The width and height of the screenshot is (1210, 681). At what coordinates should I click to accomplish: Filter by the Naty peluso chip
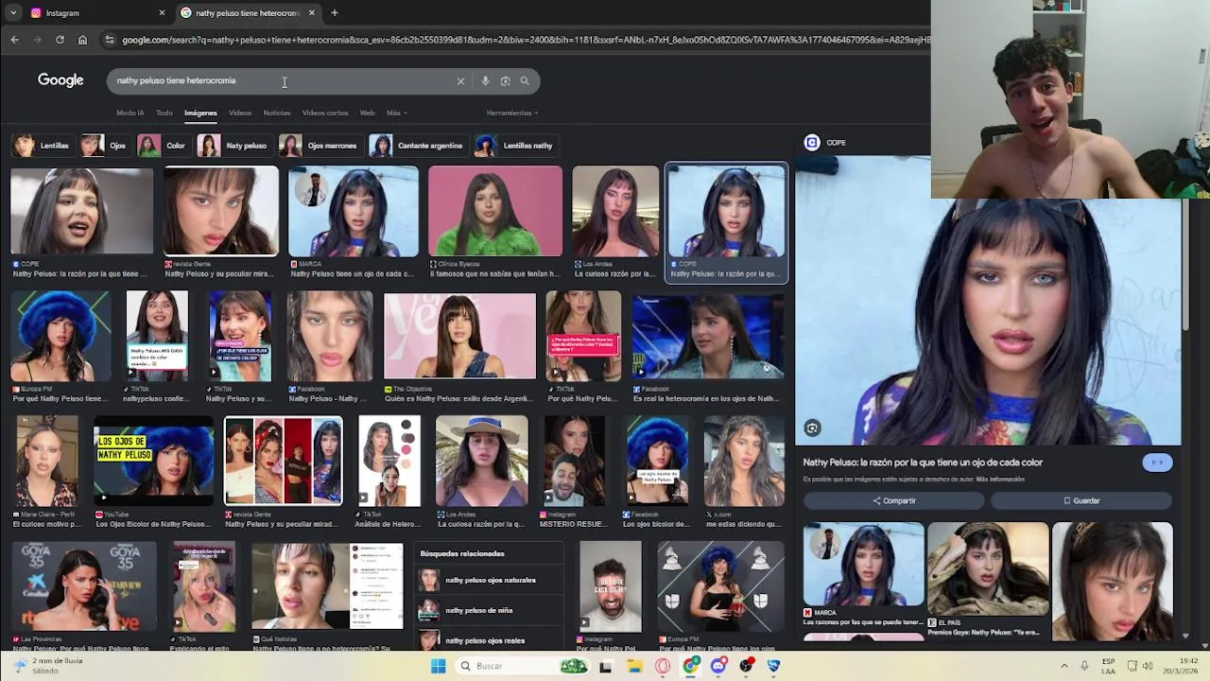click(x=233, y=146)
